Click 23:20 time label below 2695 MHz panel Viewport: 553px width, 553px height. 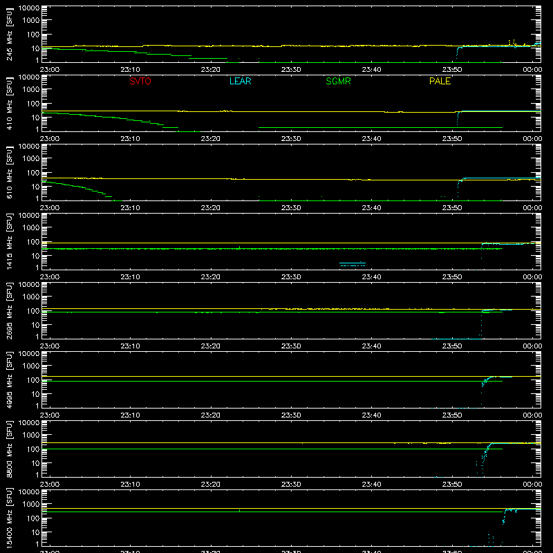211,346
